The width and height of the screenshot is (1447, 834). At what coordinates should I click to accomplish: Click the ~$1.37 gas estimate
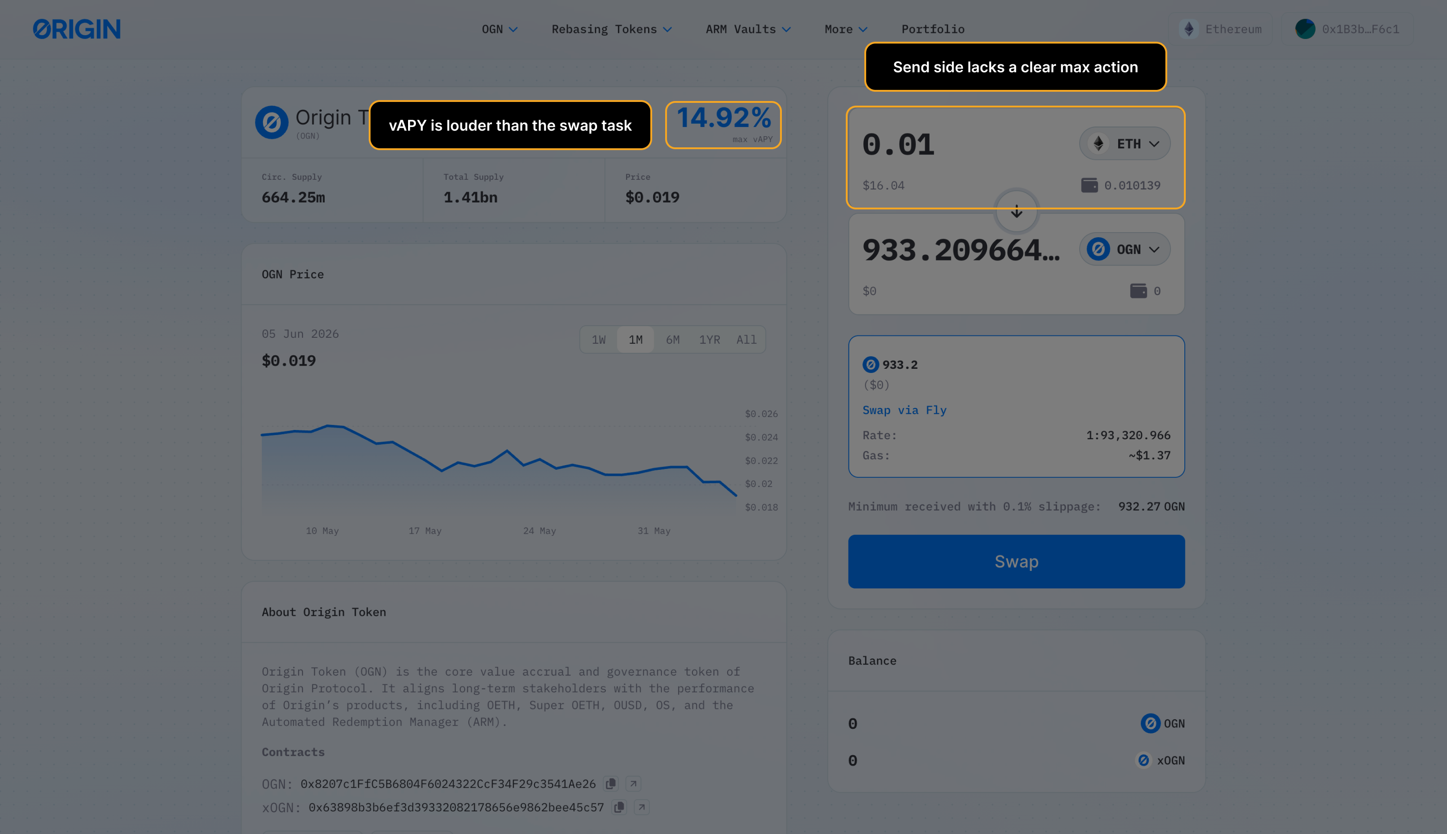point(1149,455)
